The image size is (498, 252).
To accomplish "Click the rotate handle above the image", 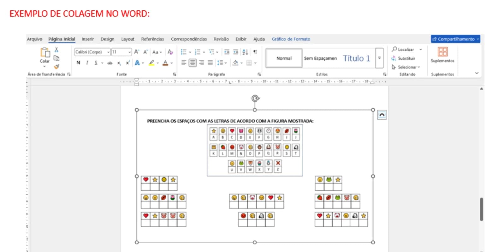I will 255,99.
